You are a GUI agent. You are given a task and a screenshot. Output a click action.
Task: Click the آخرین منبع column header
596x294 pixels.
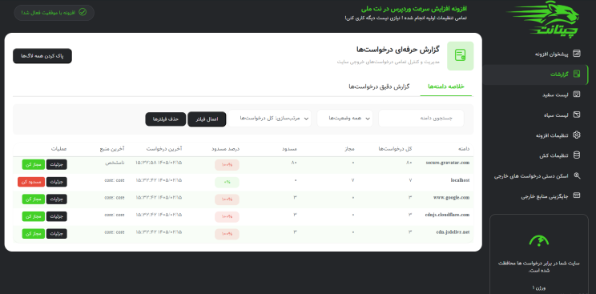tap(112, 149)
